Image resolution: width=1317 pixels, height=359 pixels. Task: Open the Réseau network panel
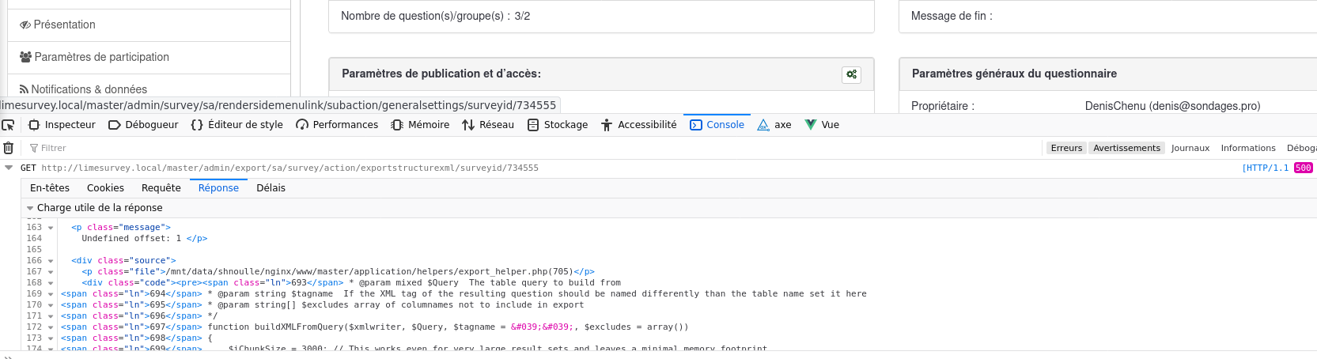(x=488, y=125)
